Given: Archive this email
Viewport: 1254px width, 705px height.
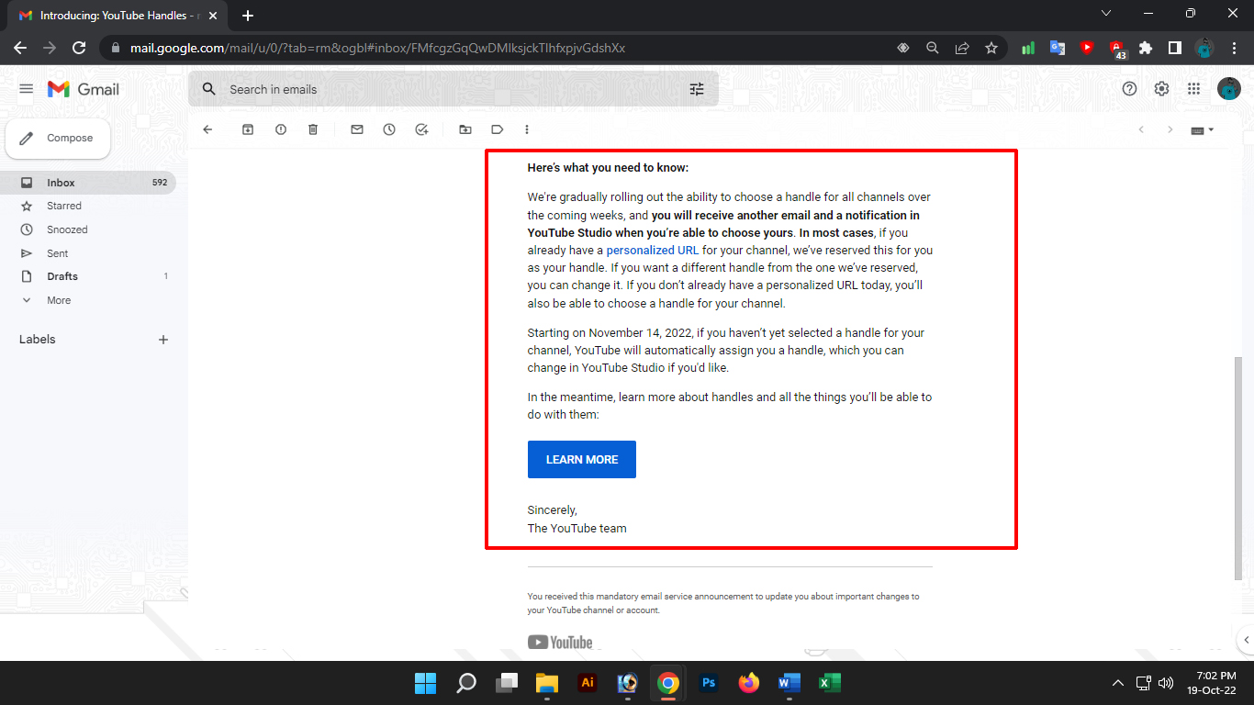Looking at the screenshot, I should click(248, 129).
